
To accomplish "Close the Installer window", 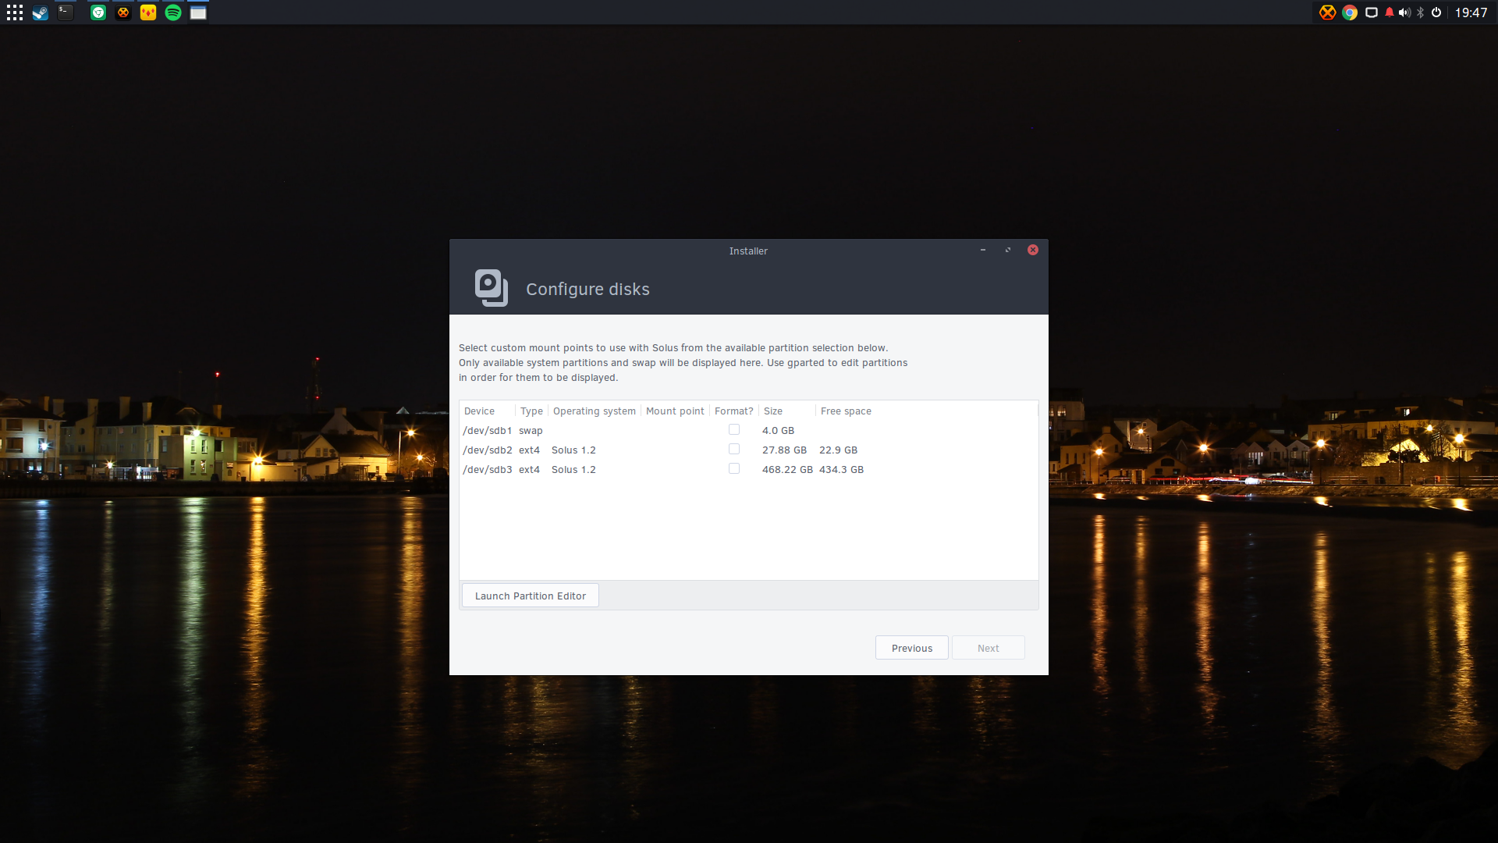I will pos(1033,250).
